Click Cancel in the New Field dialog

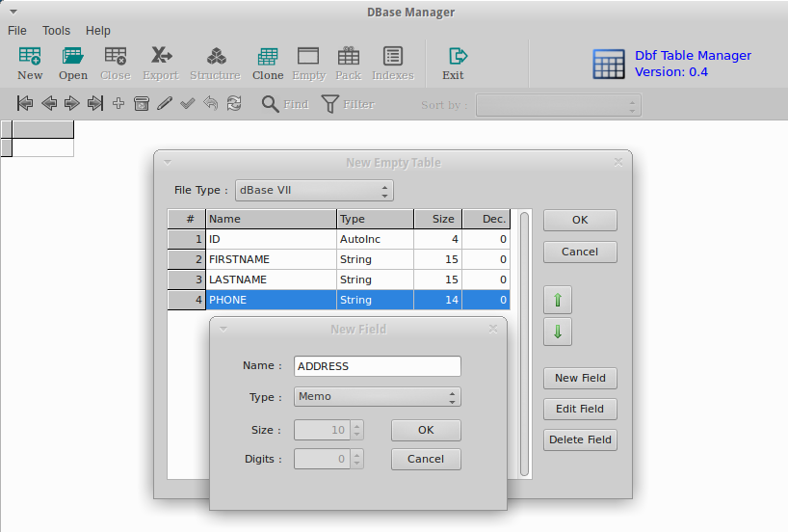coord(426,459)
